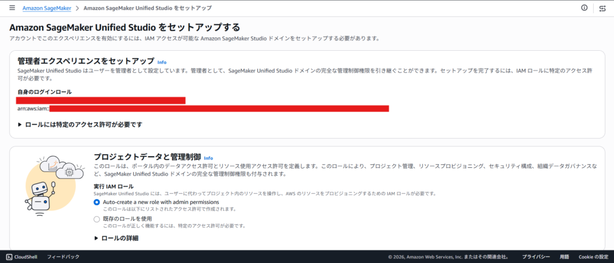Click the プロジェクトデータと管理制御 heading
This screenshot has height=263, width=614.
(x=148, y=157)
